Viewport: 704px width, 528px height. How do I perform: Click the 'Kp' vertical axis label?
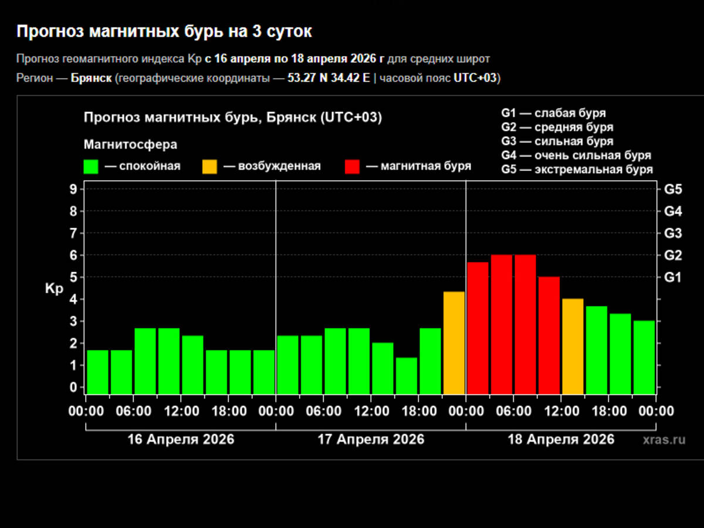tap(54, 289)
